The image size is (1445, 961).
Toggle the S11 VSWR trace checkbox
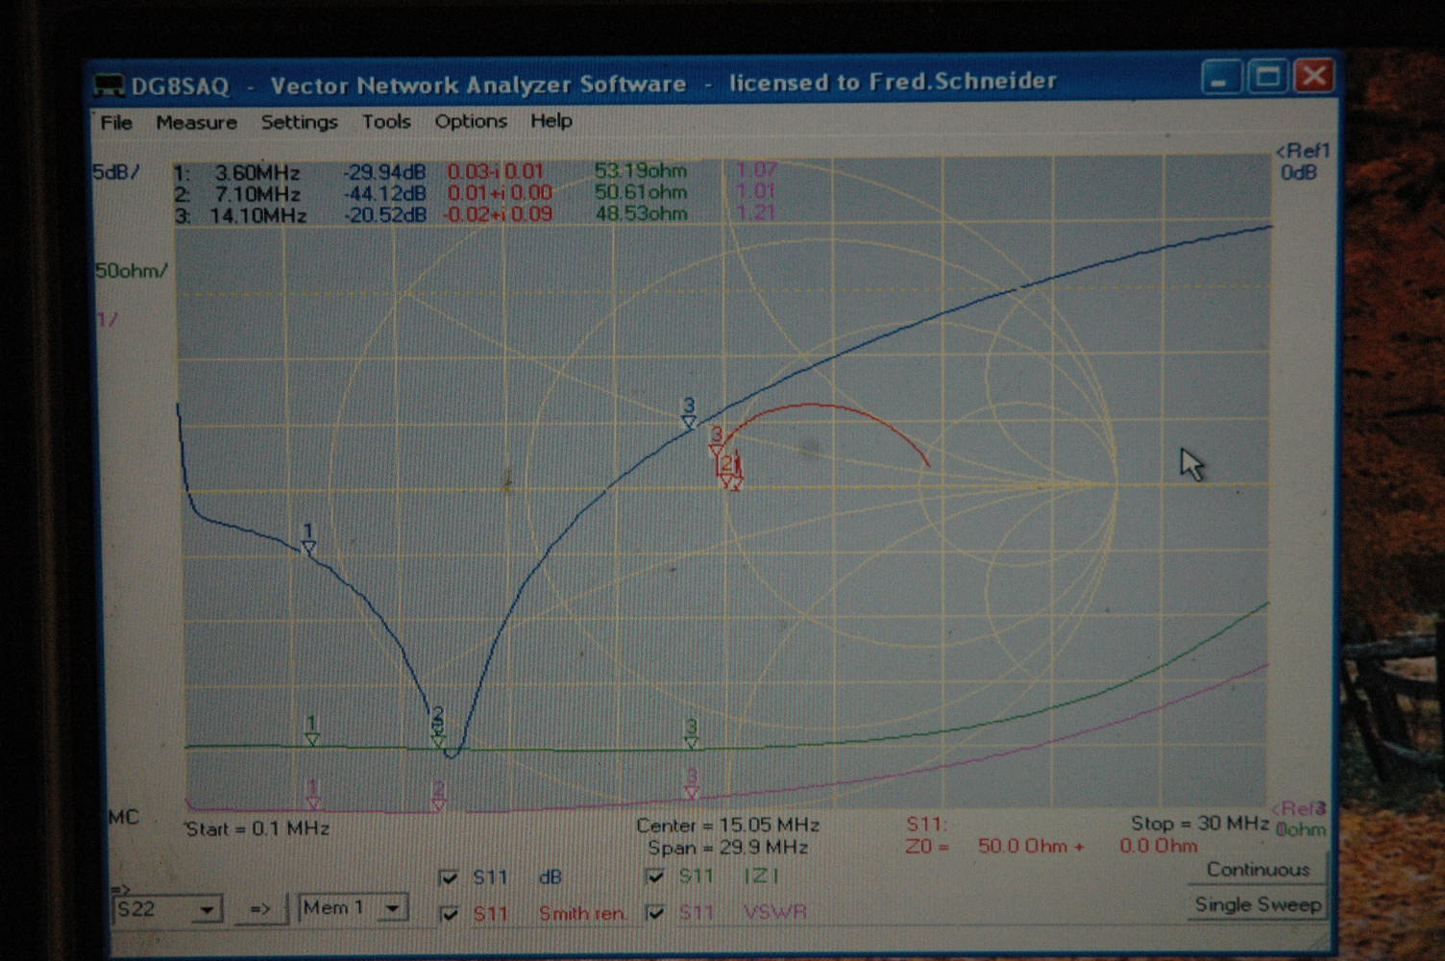click(655, 912)
